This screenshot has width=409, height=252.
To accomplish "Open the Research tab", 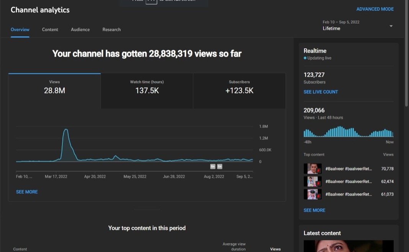I will coord(111,29).
